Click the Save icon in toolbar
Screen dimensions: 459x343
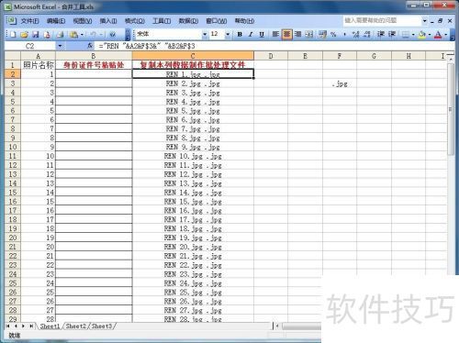(36, 34)
